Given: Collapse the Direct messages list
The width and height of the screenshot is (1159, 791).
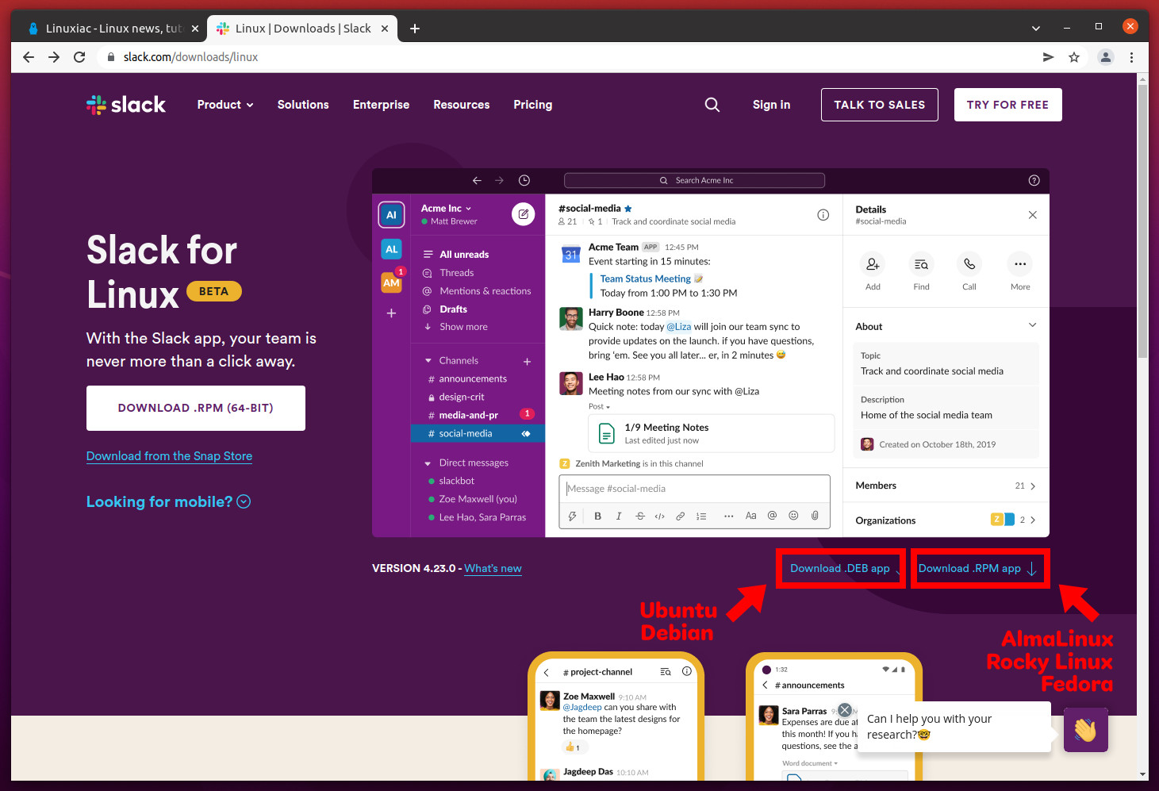Looking at the screenshot, I should pyautogui.click(x=428, y=463).
